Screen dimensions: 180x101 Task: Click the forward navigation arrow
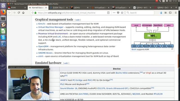click(14, 13)
